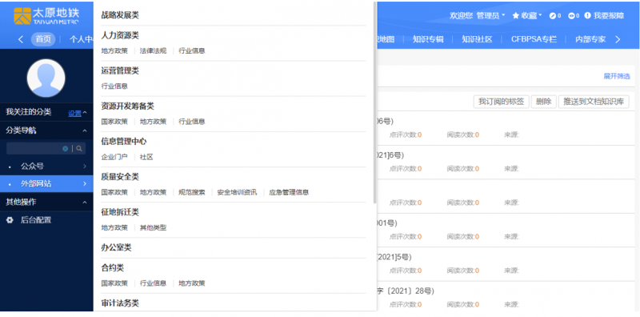Expand the 公众号 category arrow

(85, 167)
